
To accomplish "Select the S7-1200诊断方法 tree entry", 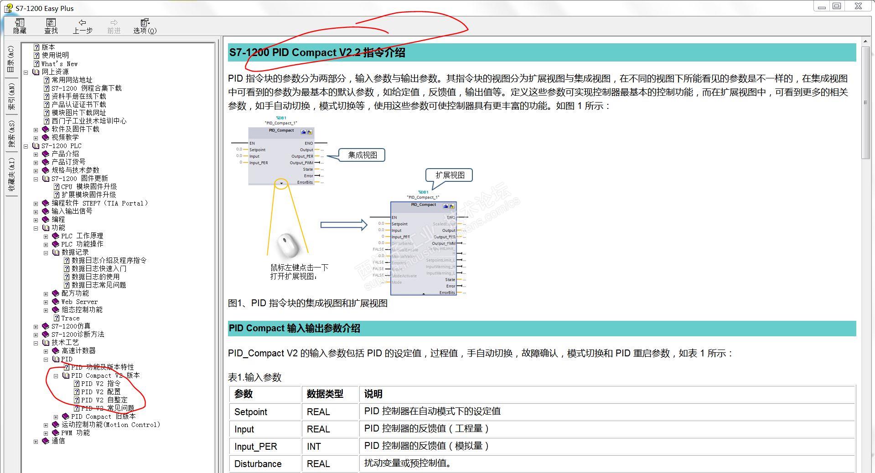I will point(78,334).
